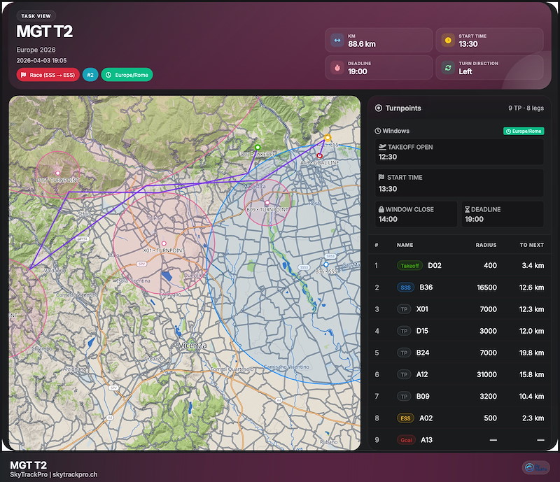Viewport: 560px width, 482px height.
Task: Click the Takeoff Open glider icon
Action: [381, 147]
